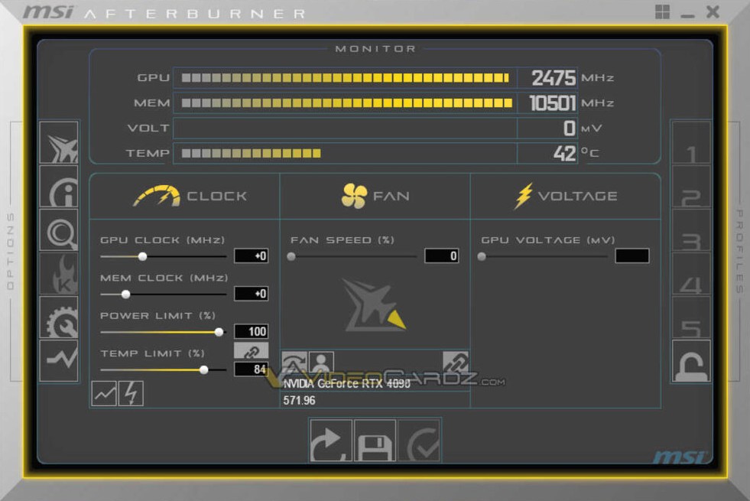Click the jet logo in fan panel
750x501 pixels.
point(374,305)
